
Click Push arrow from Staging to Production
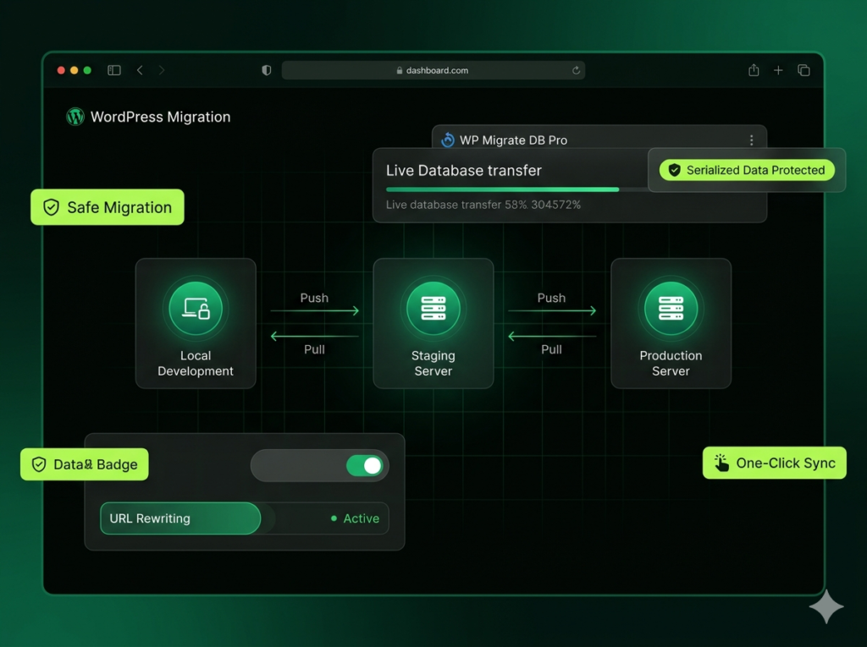pyautogui.click(x=552, y=311)
